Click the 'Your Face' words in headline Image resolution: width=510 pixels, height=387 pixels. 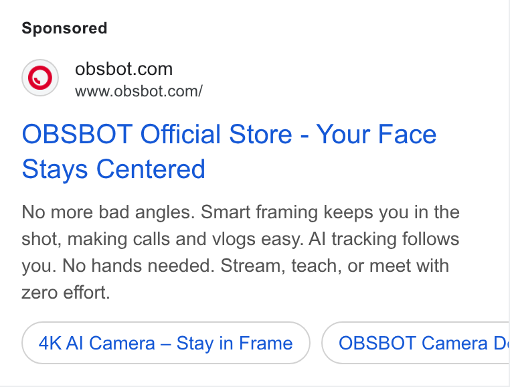click(x=376, y=134)
